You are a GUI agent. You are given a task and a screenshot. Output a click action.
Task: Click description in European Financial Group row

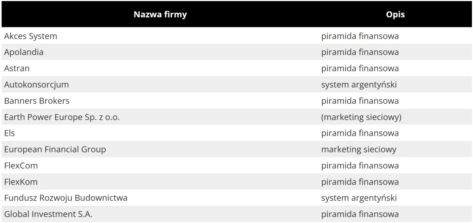(x=358, y=149)
